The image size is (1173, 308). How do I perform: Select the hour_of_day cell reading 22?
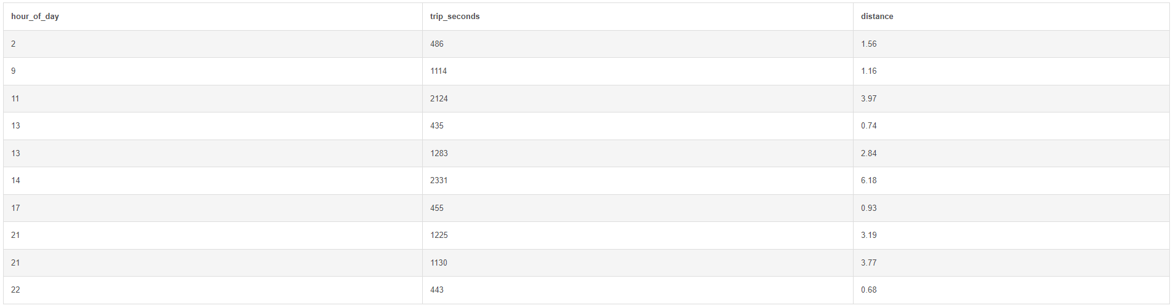pyautogui.click(x=16, y=290)
